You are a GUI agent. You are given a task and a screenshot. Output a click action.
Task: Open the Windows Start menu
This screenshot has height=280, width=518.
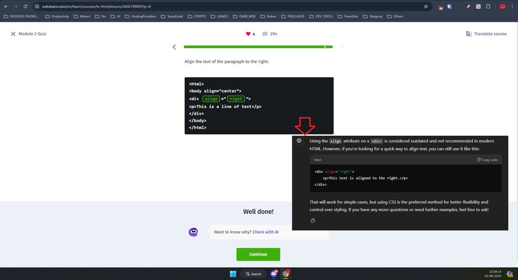233,274
